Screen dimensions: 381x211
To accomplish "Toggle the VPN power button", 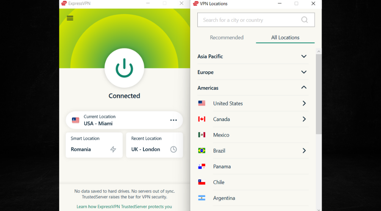I will pyautogui.click(x=124, y=68).
